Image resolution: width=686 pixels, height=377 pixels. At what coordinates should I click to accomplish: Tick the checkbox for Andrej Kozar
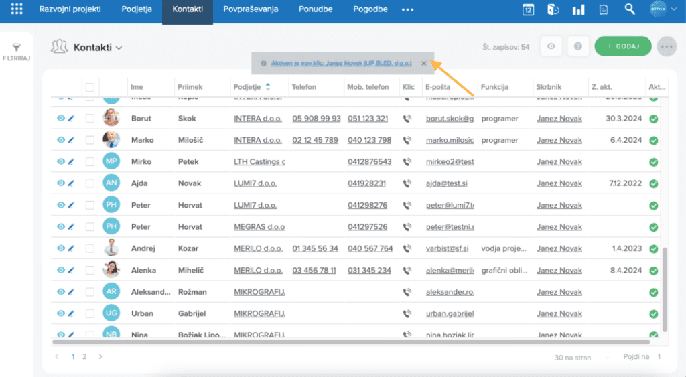90,248
